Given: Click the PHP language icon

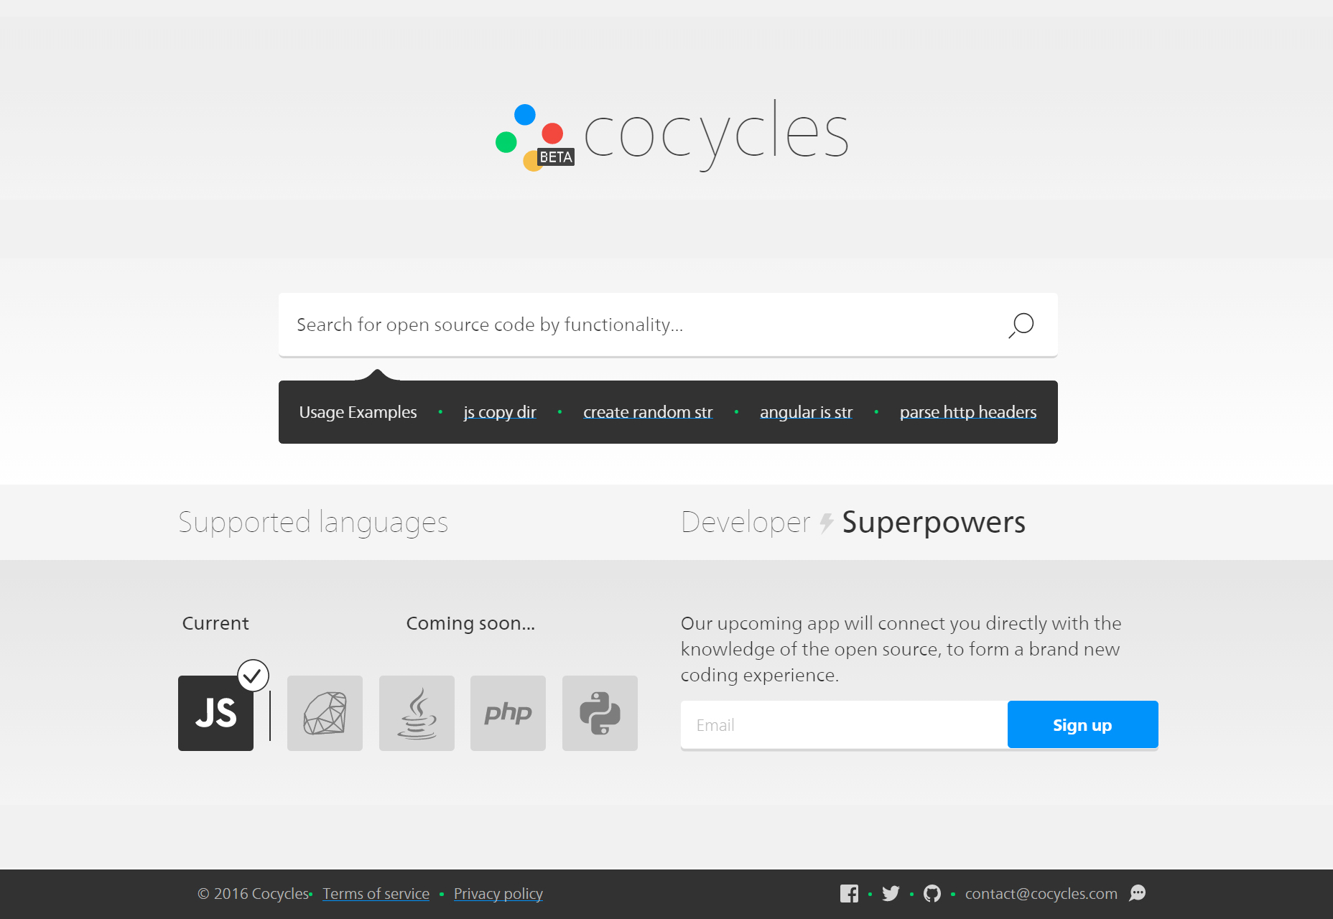Looking at the screenshot, I should [x=508, y=713].
